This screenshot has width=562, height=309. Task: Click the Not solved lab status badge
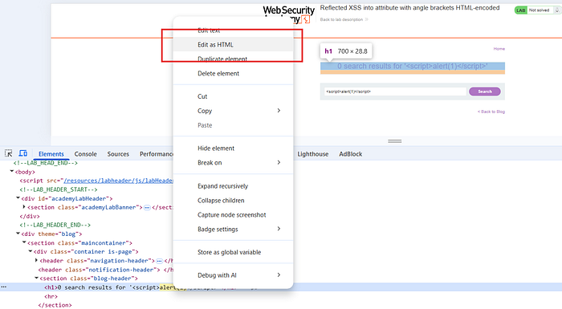(537, 10)
